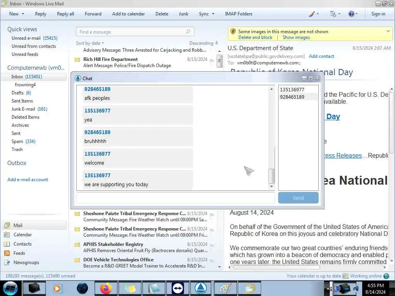This screenshot has height=296, width=395.
Task: Collapse the Computernewb account folder tree
Action: pyautogui.click(x=36, y=68)
